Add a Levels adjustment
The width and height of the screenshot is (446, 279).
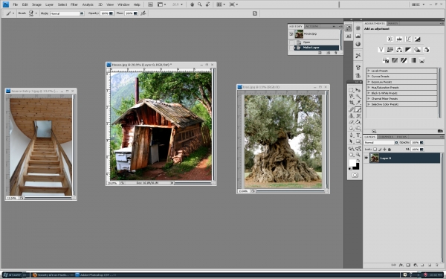coord(399,39)
